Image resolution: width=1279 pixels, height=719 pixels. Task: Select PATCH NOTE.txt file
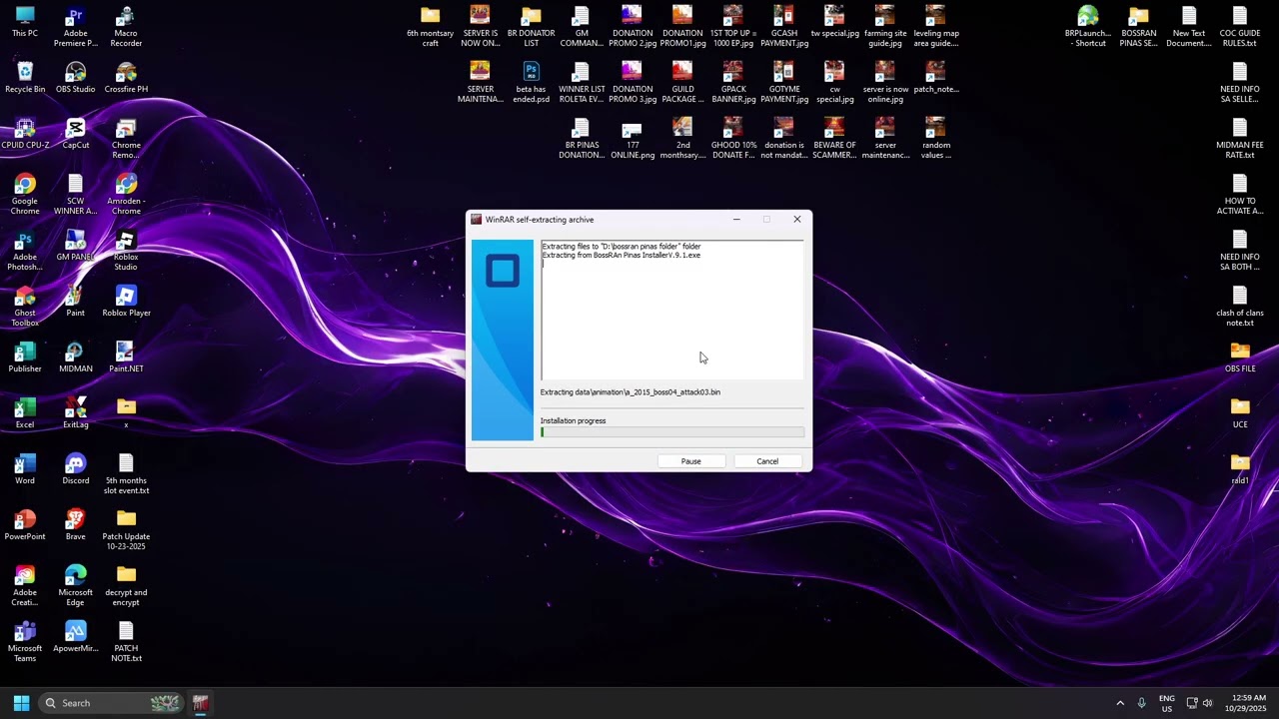[x=126, y=642]
